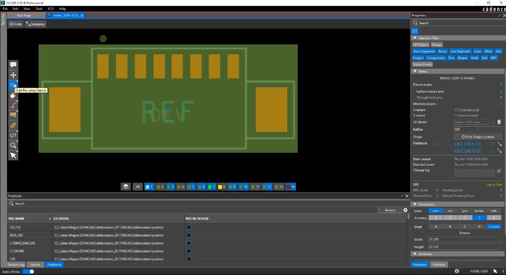Select the U? reference designator tool

pyautogui.click(x=13, y=135)
